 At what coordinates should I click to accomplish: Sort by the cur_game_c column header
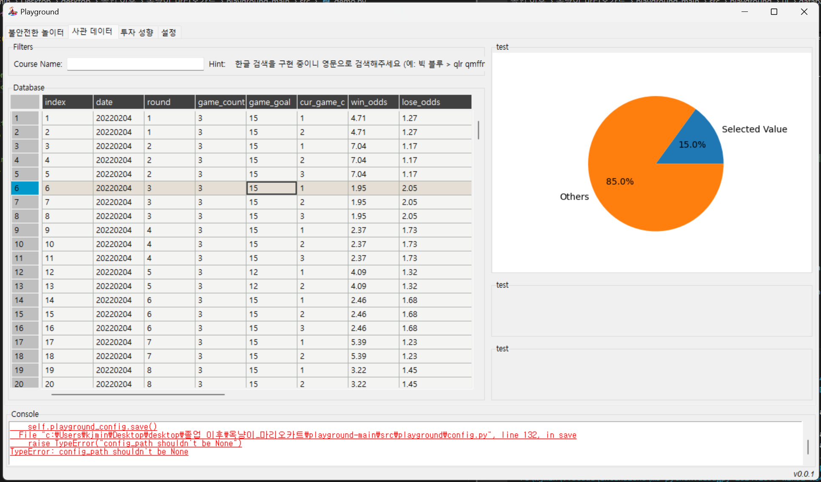click(x=323, y=102)
